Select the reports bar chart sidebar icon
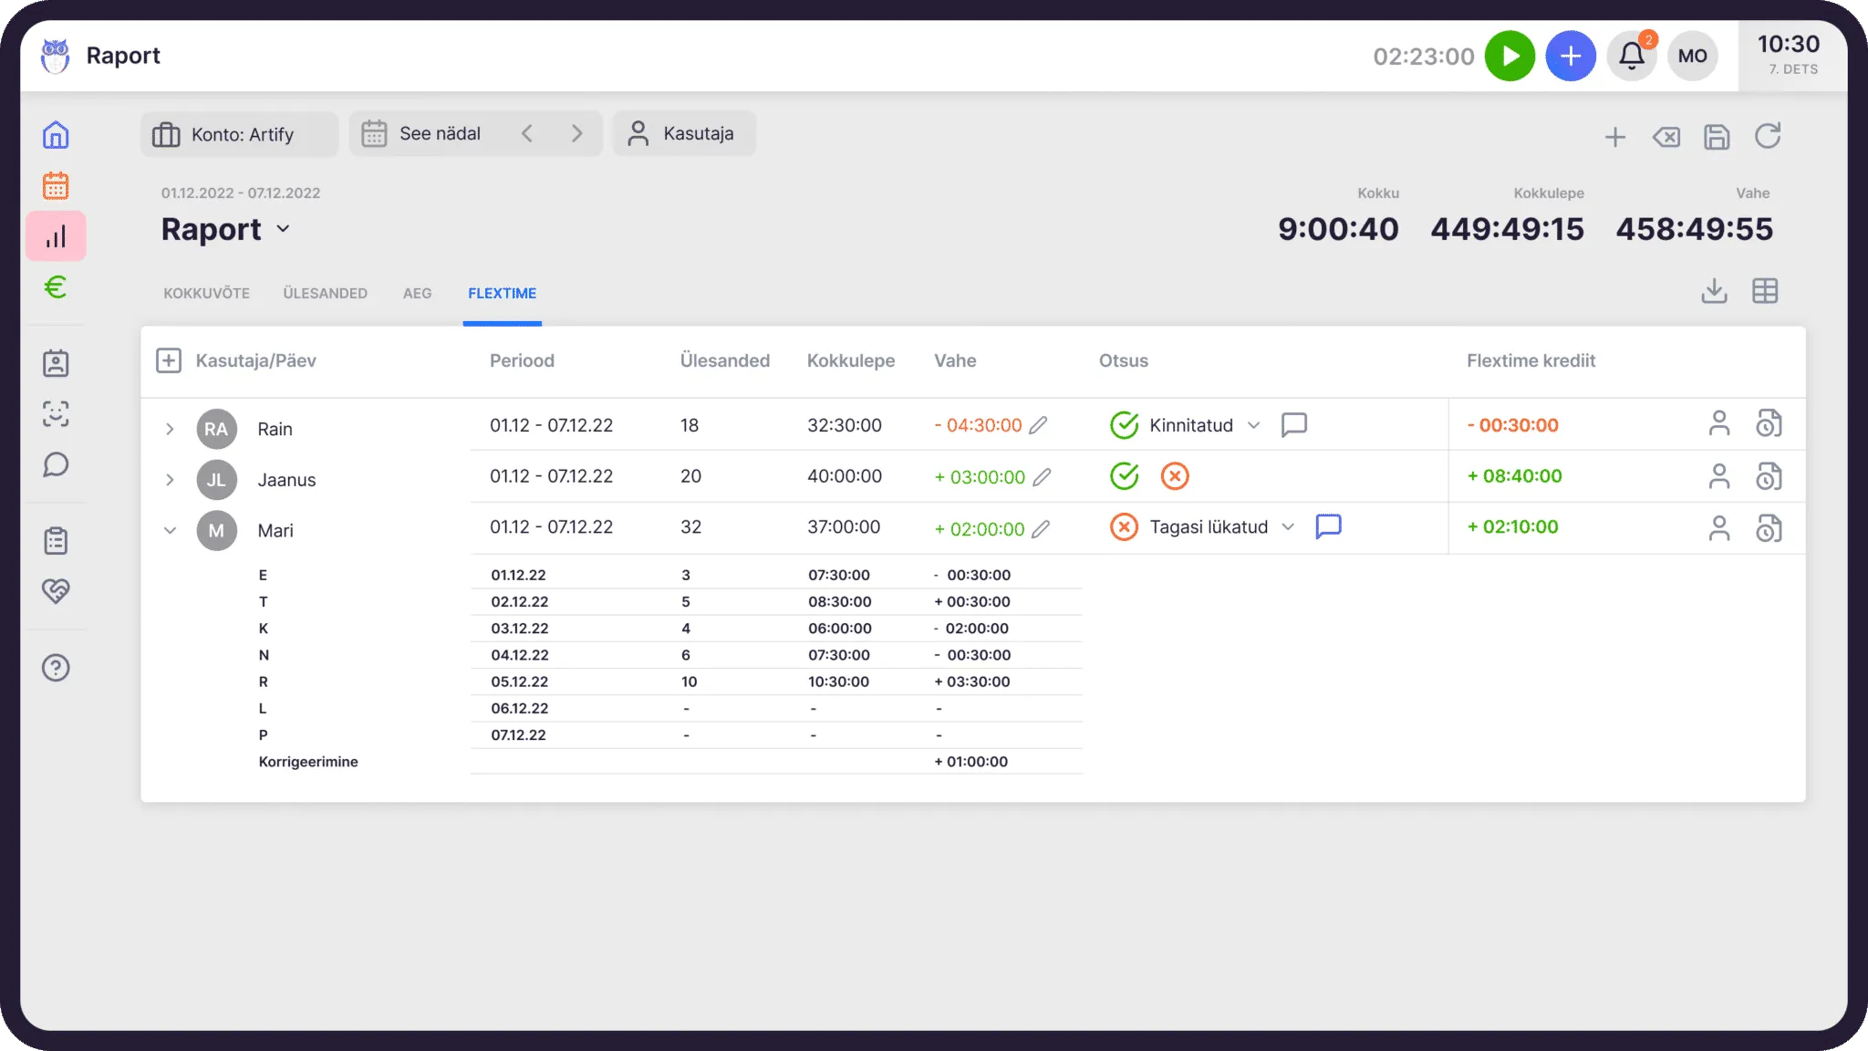1868x1051 pixels. pyautogui.click(x=56, y=236)
